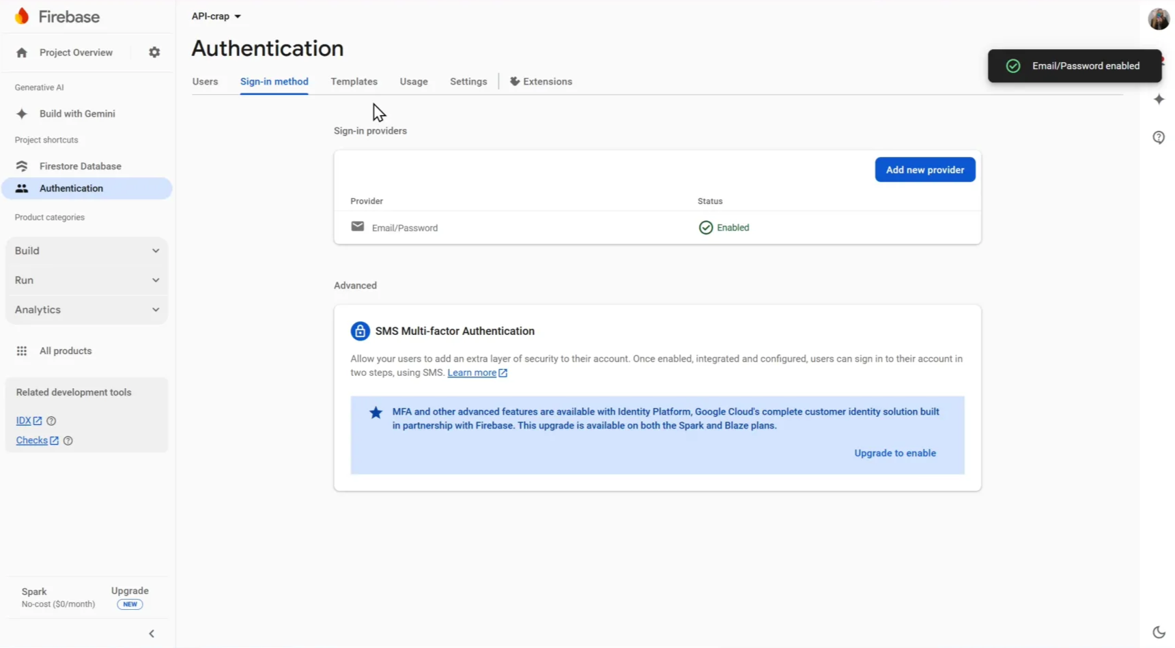Screen dimensions: 1175x648
Task: Expand the Build category
Action: pos(87,251)
